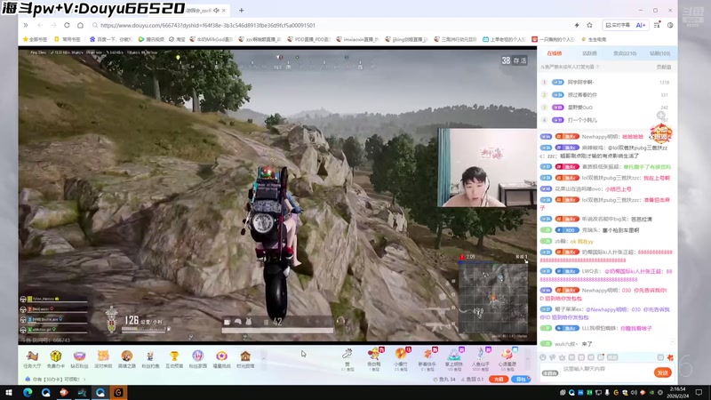Bookmark this page with the star icon
This screenshot has height=400, width=711.
click(x=589, y=26)
